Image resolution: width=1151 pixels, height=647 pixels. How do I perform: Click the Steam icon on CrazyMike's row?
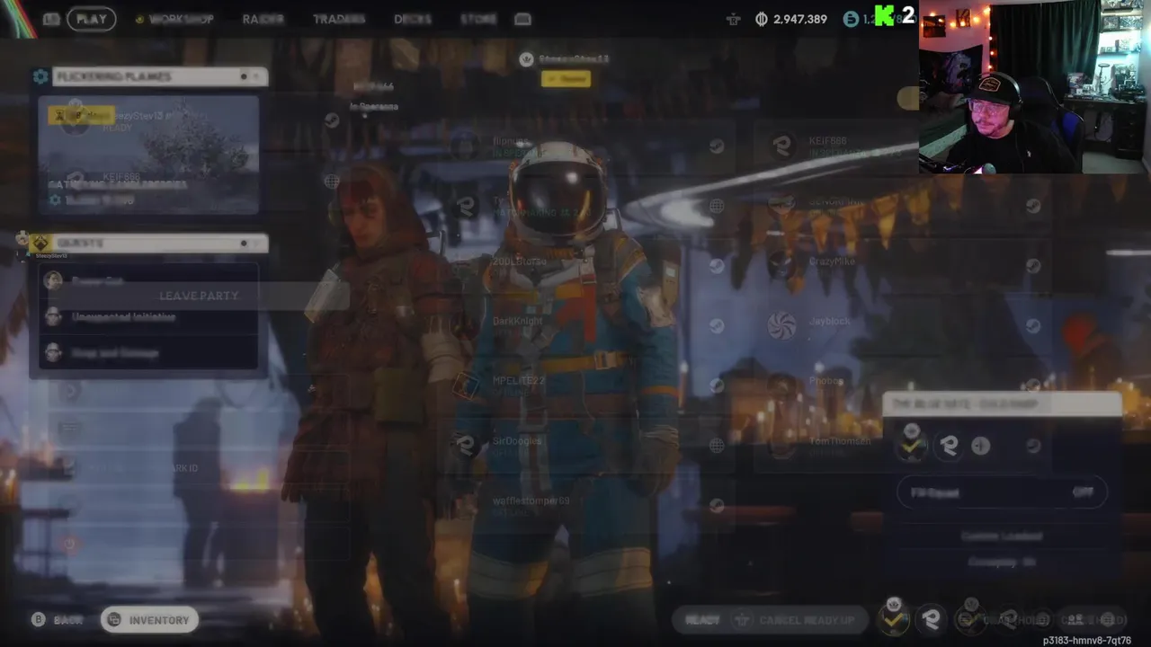[1033, 265]
